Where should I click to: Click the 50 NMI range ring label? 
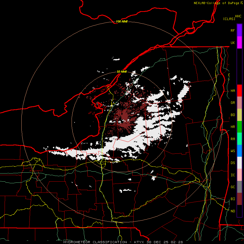(122, 72)
